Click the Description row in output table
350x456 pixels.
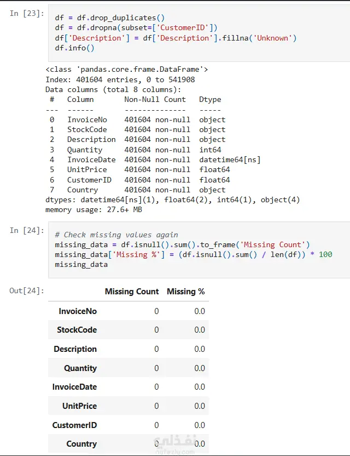(75, 349)
